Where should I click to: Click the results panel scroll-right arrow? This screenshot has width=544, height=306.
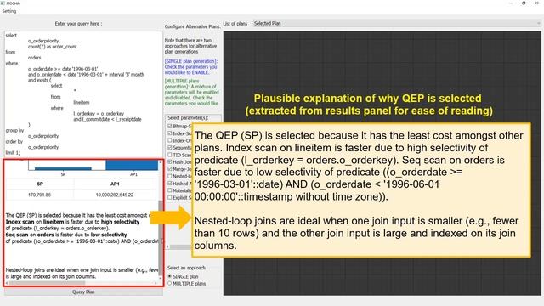pos(156,283)
